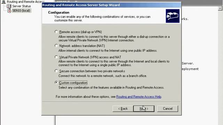223x125 pixels.
Task: Click the SER03 server icon
Action: tap(9, 11)
